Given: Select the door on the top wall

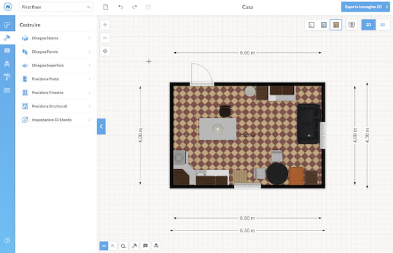Looking at the screenshot, I should pyautogui.click(x=202, y=75).
